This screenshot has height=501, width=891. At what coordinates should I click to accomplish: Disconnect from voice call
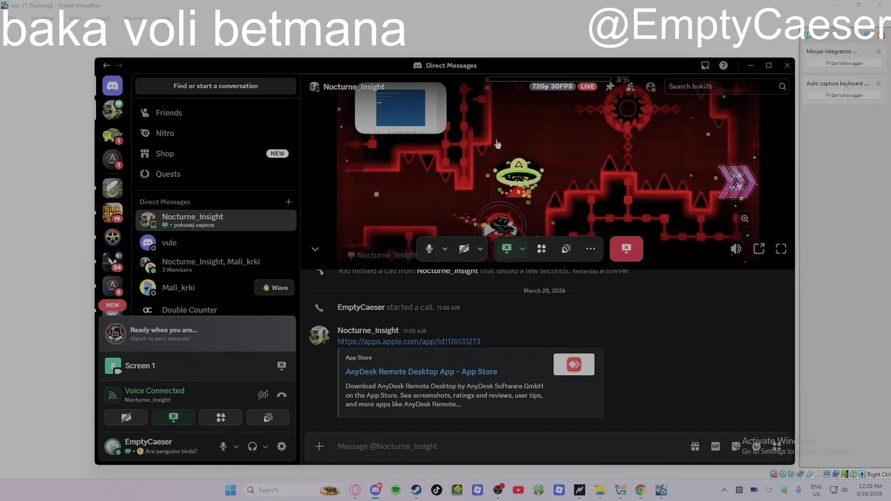point(281,395)
